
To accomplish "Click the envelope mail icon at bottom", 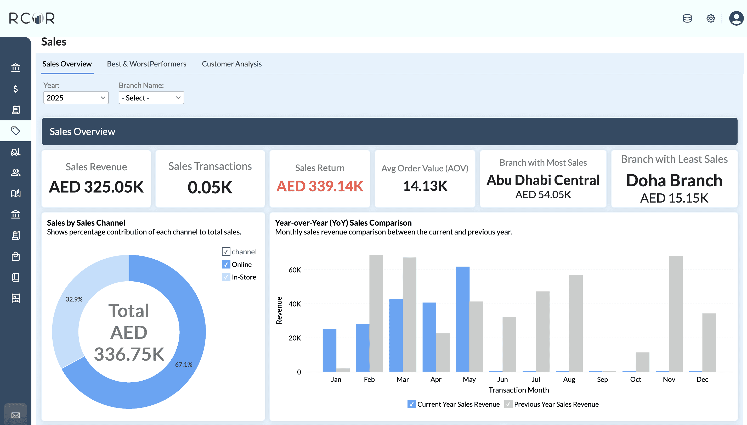I will pos(16,415).
